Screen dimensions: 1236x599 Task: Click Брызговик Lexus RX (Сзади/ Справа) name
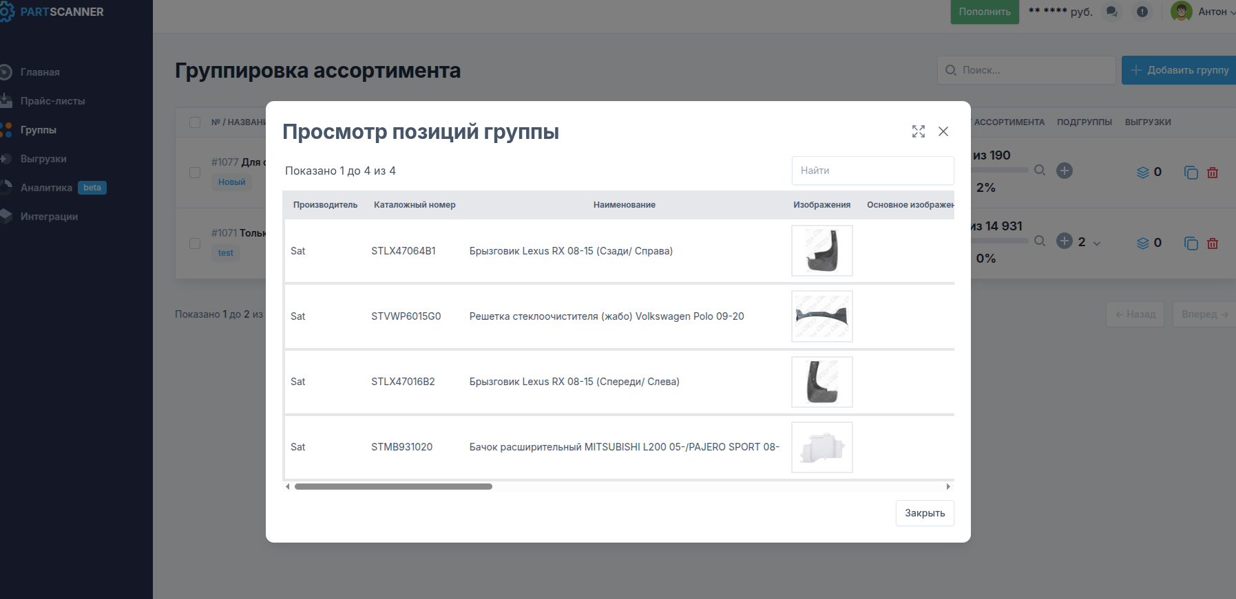[571, 251]
